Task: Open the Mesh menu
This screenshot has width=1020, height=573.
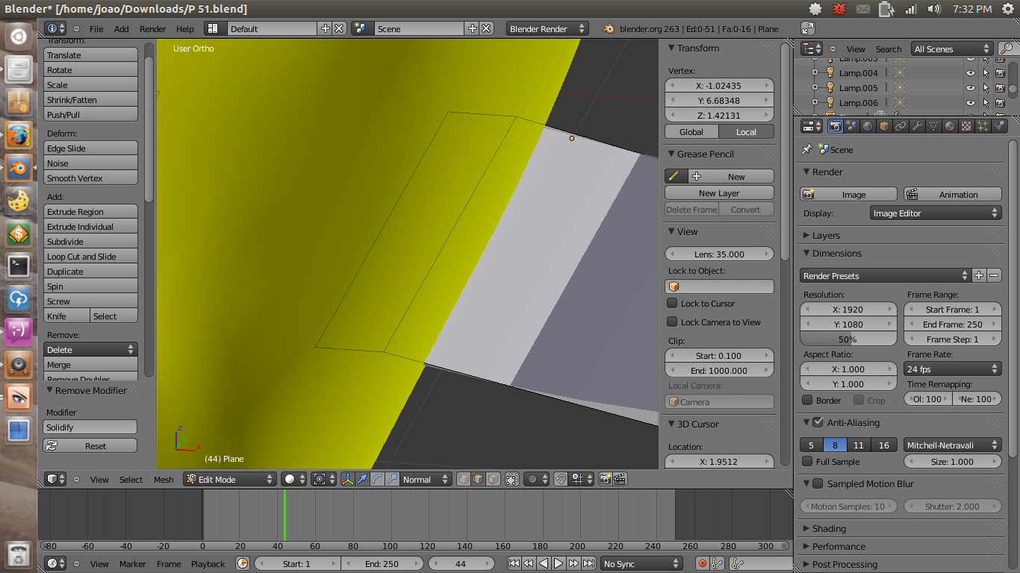Action: tap(164, 480)
